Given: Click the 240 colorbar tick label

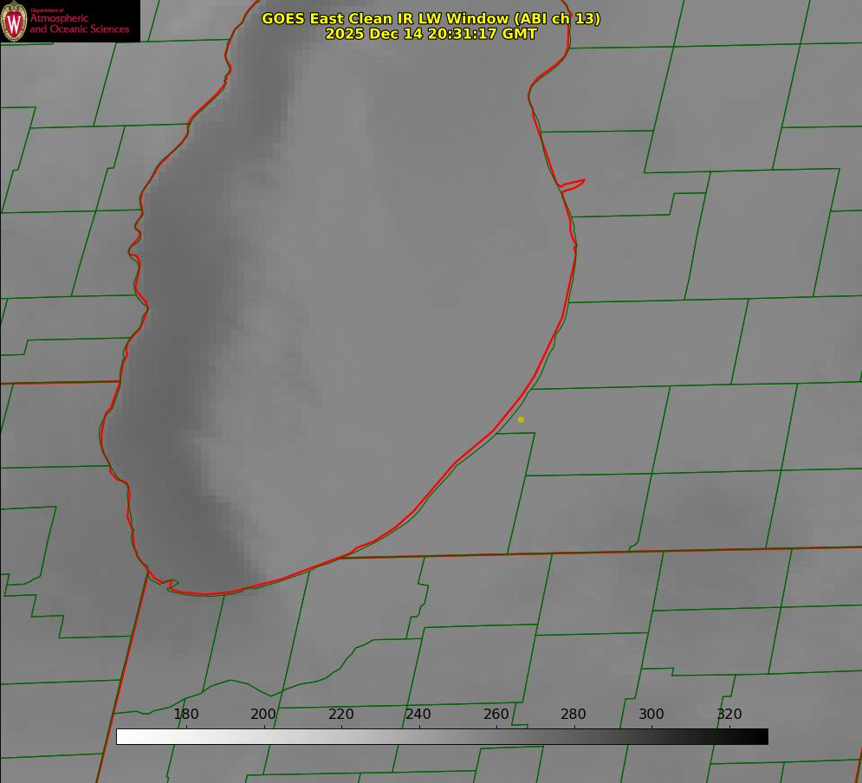Looking at the screenshot, I should [x=418, y=715].
